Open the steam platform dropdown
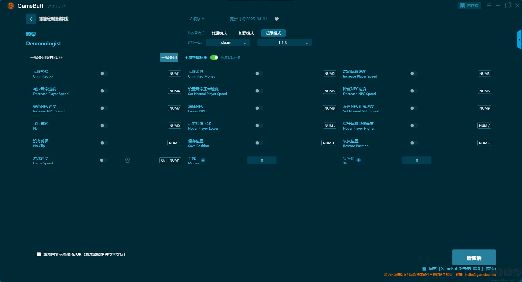The height and width of the screenshot is (282, 522). [228, 43]
